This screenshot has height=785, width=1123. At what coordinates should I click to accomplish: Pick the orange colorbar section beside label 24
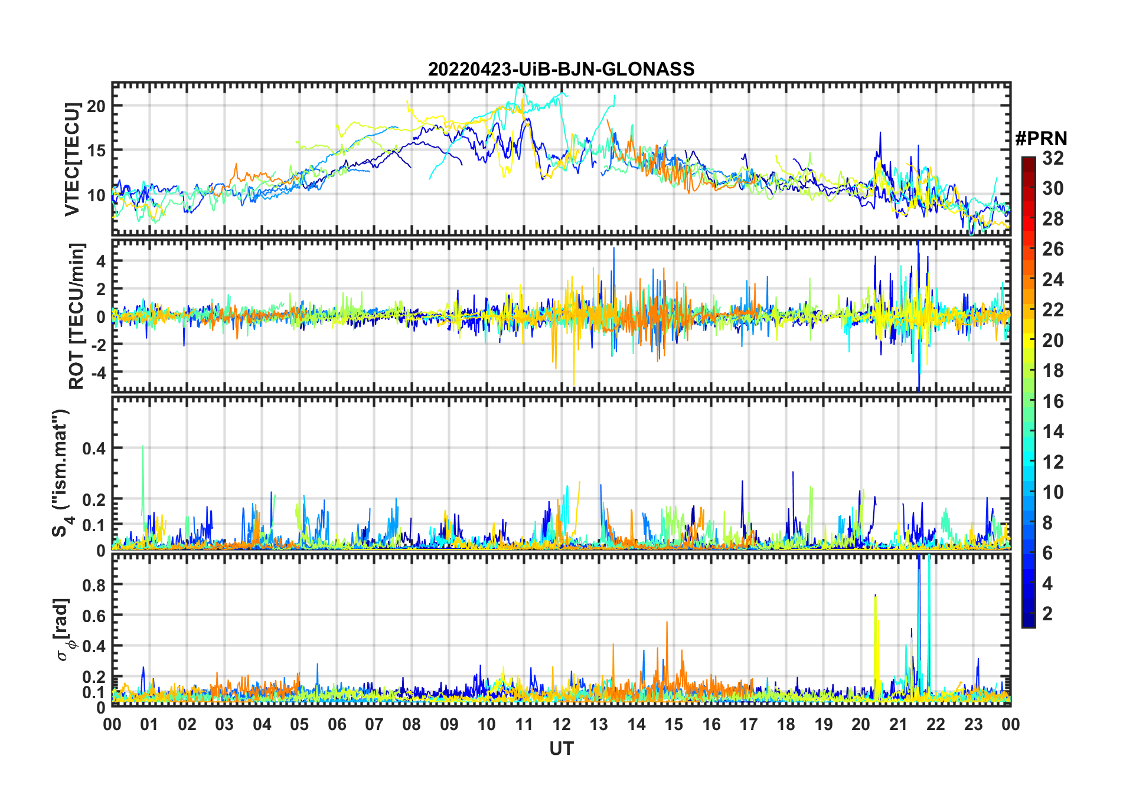point(1028,280)
